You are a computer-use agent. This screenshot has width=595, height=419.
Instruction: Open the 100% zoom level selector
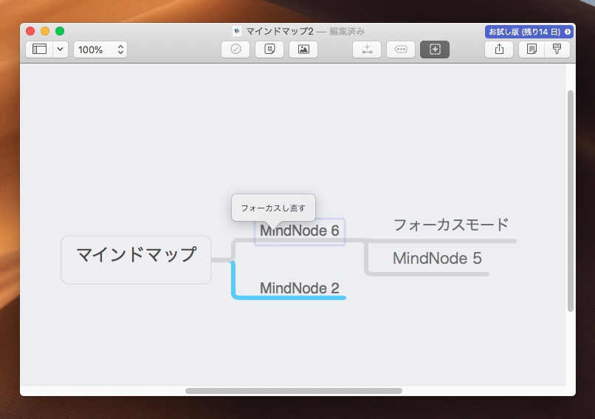click(100, 50)
